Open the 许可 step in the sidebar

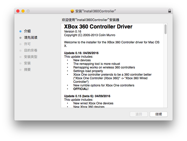tap(27, 44)
